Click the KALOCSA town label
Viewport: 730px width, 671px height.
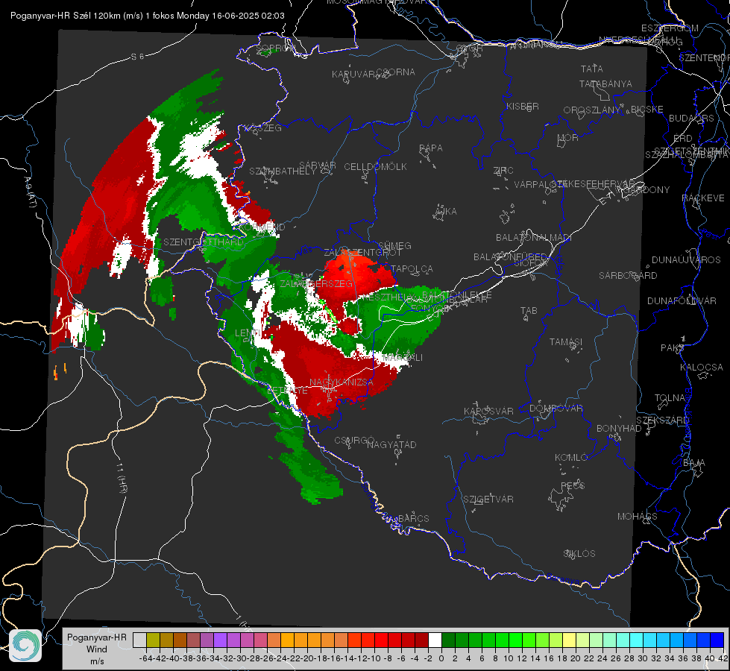(x=701, y=368)
